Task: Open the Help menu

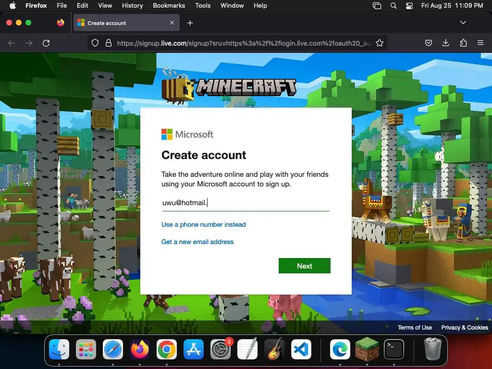Action: click(260, 6)
